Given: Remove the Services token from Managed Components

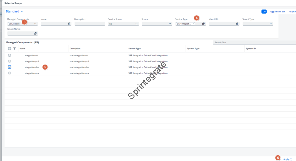Looking at the screenshot, I should pos(18,24).
